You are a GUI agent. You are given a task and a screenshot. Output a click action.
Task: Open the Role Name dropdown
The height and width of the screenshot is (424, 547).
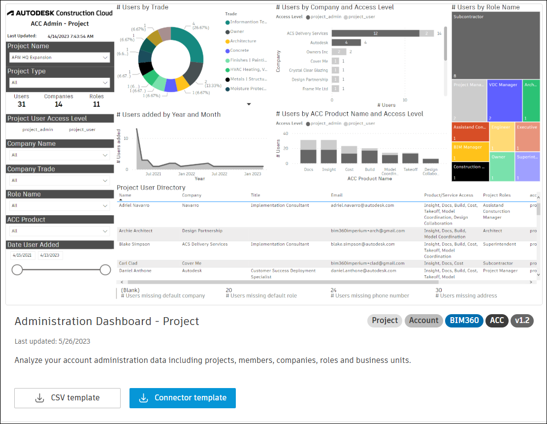(x=60, y=205)
